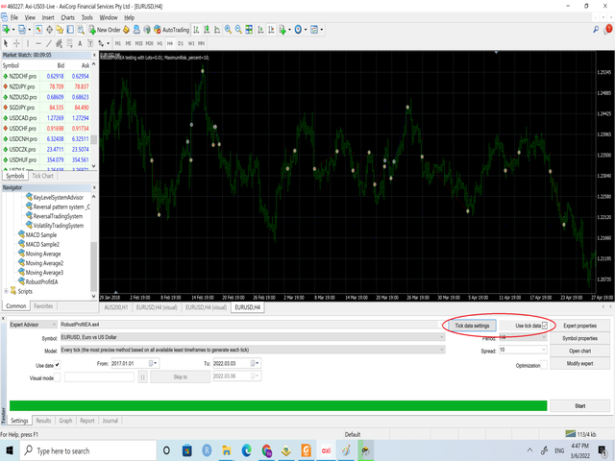Viewport: 615px width, 461px height.
Task: Open the File menu
Action: point(13,17)
